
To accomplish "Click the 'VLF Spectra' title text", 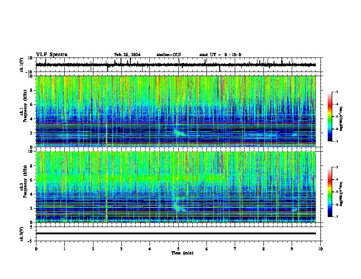I will tap(52, 55).
